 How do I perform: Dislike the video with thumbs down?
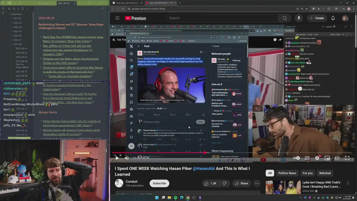click(225, 183)
